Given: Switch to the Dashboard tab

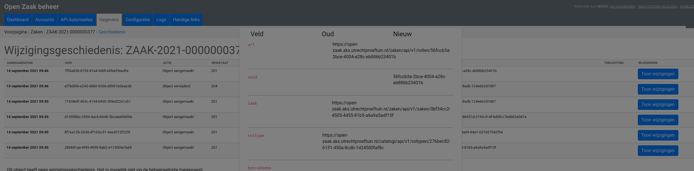Looking at the screenshot, I should (18, 20).
